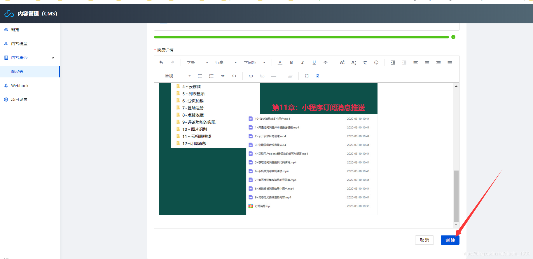Undo the last edit in the editor
The height and width of the screenshot is (259, 533).
[x=161, y=63]
